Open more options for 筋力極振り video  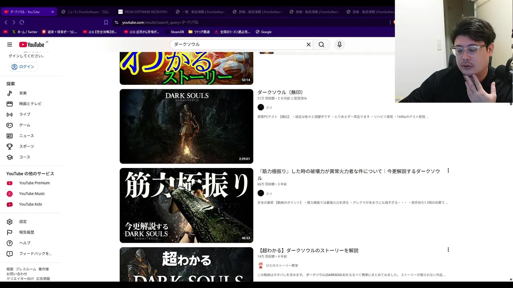(x=448, y=171)
